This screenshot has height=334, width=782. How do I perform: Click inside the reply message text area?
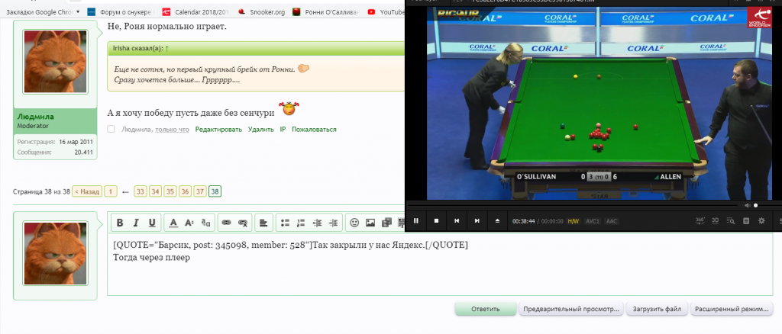pos(439,265)
